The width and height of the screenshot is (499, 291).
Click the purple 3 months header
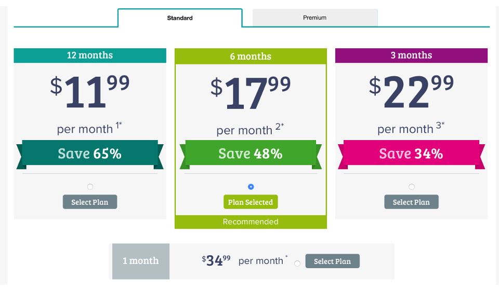point(411,56)
